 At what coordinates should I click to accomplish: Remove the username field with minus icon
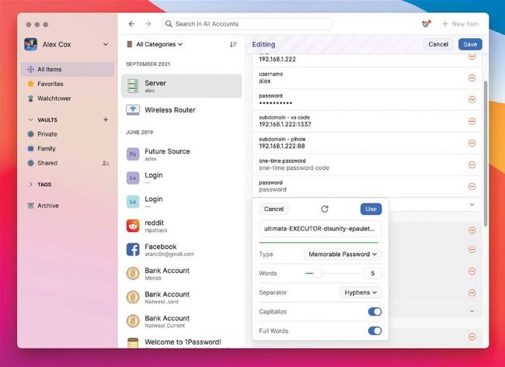click(x=472, y=78)
